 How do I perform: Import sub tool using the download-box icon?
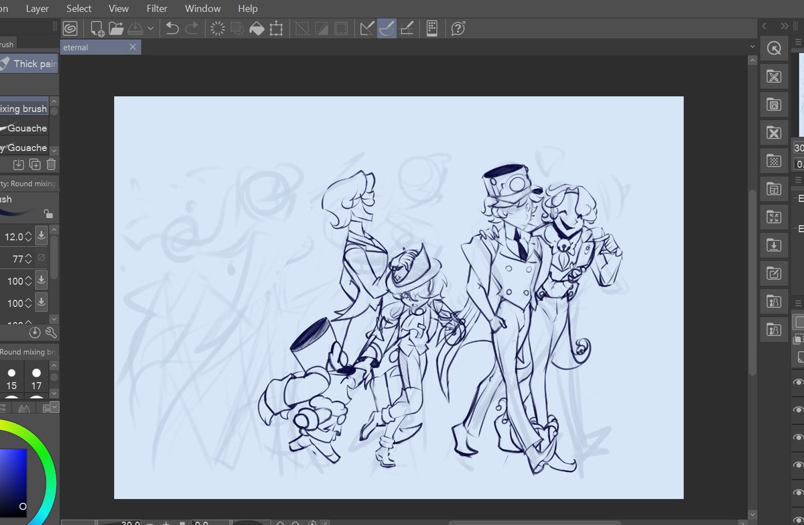pyautogui.click(x=19, y=164)
